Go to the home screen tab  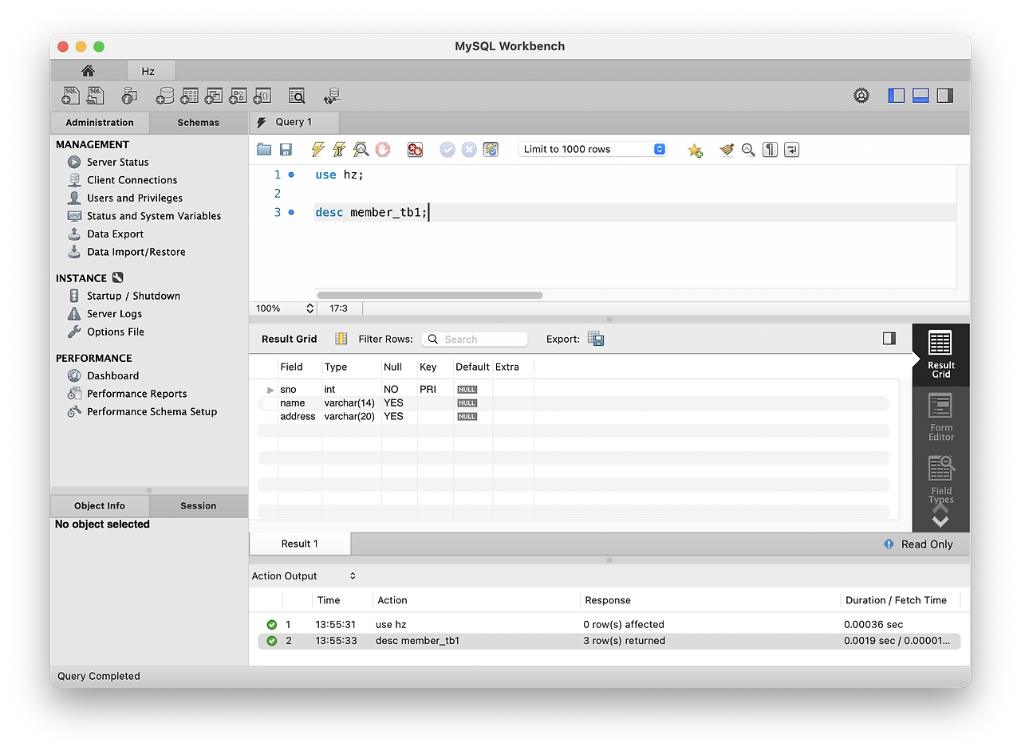pos(88,71)
